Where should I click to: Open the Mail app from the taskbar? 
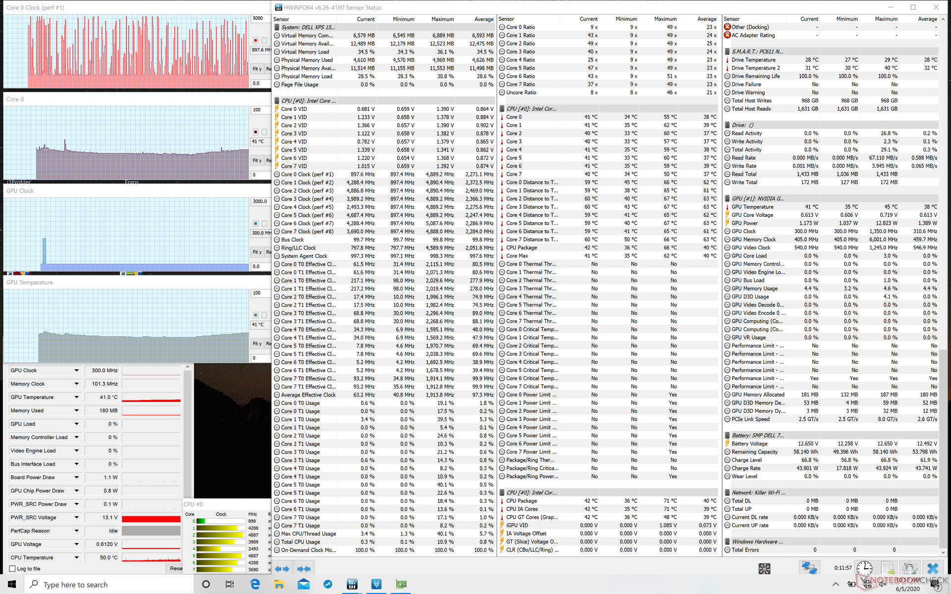pyautogui.click(x=303, y=584)
